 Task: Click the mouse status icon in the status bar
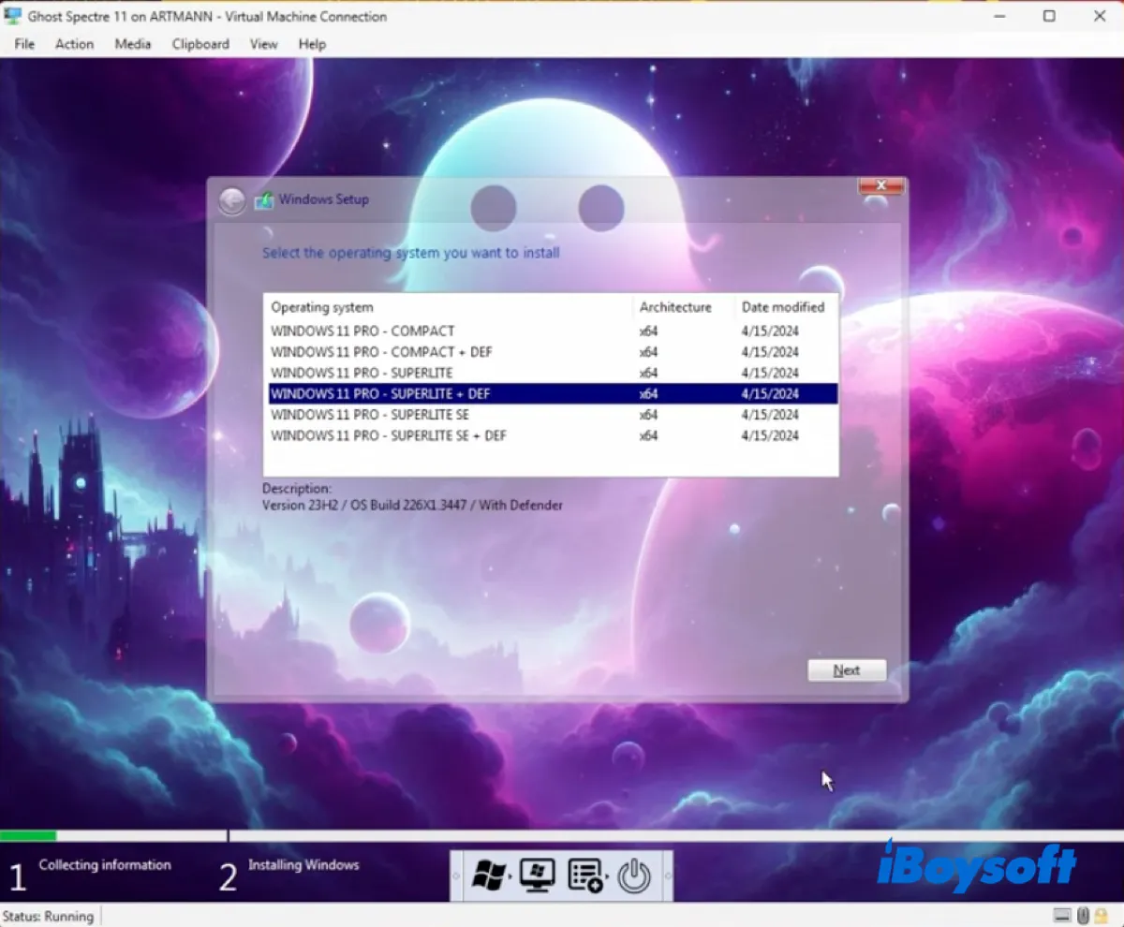(x=1082, y=915)
